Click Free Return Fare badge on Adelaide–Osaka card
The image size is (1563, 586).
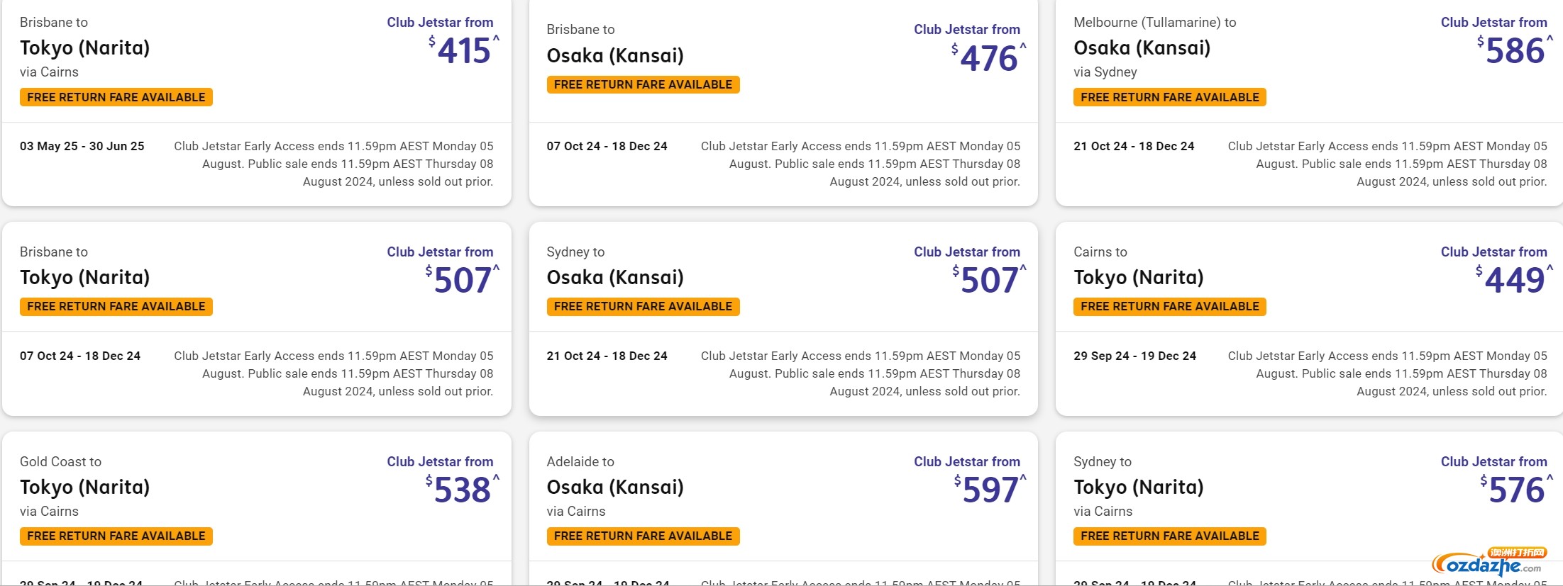643,536
